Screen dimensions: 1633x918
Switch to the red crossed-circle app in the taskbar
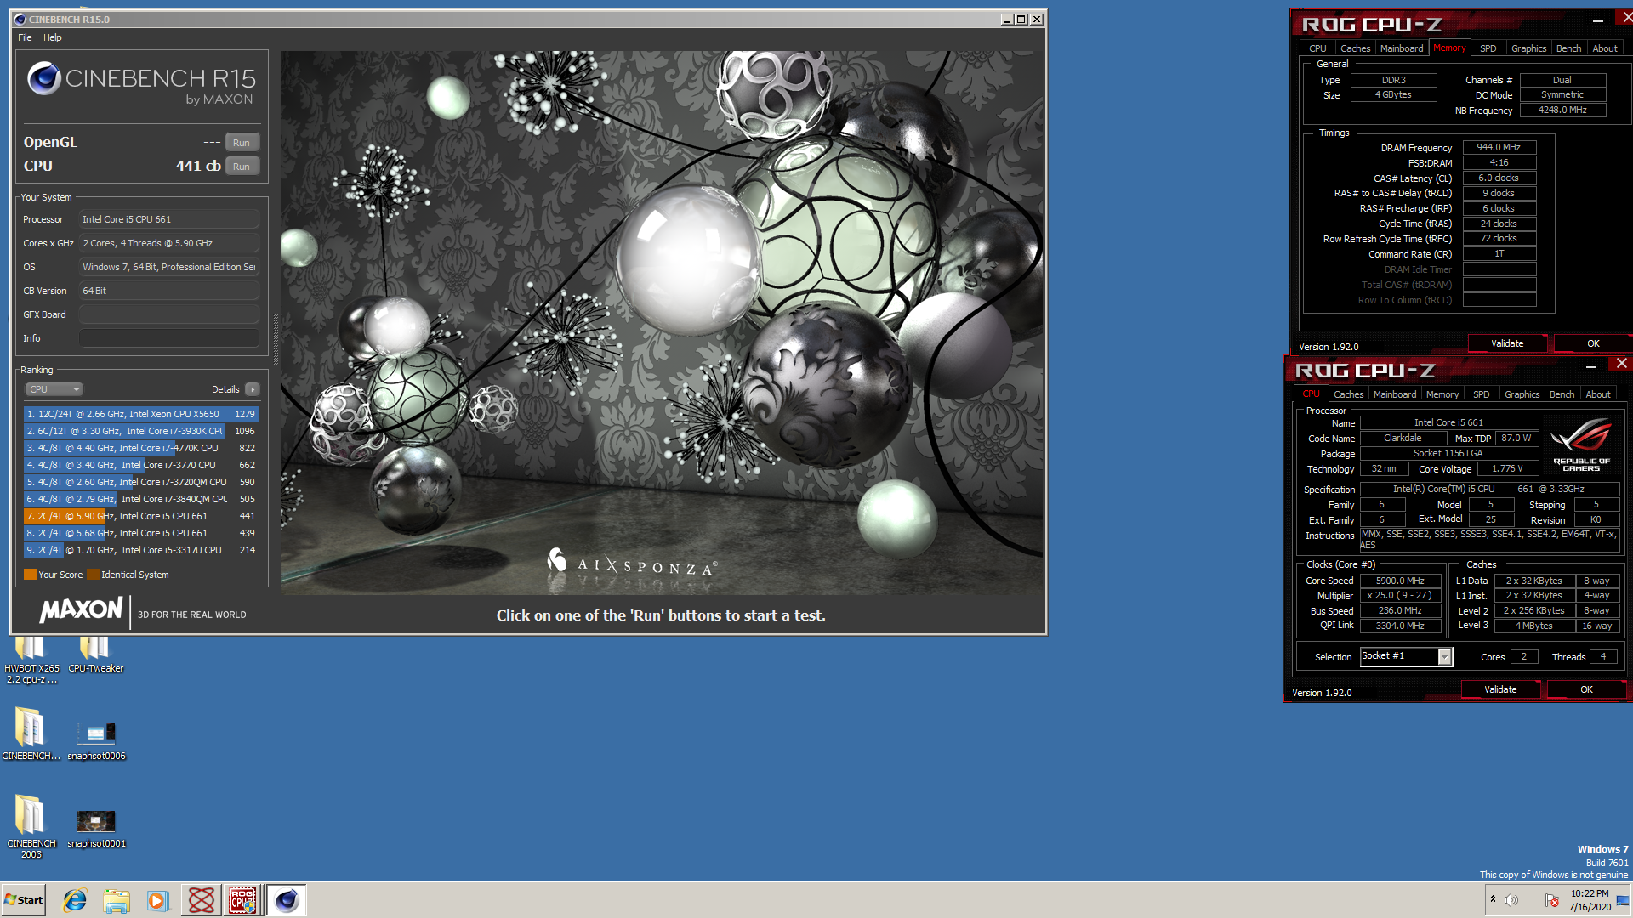point(202,900)
